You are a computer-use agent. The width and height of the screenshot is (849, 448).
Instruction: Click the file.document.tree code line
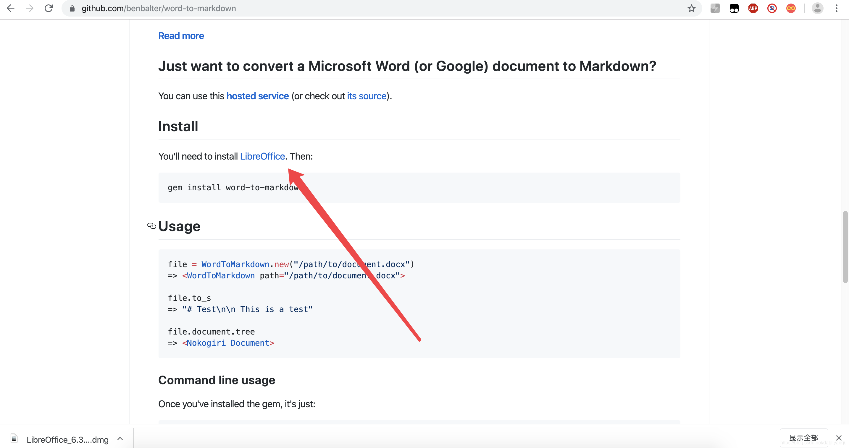(x=211, y=332)
